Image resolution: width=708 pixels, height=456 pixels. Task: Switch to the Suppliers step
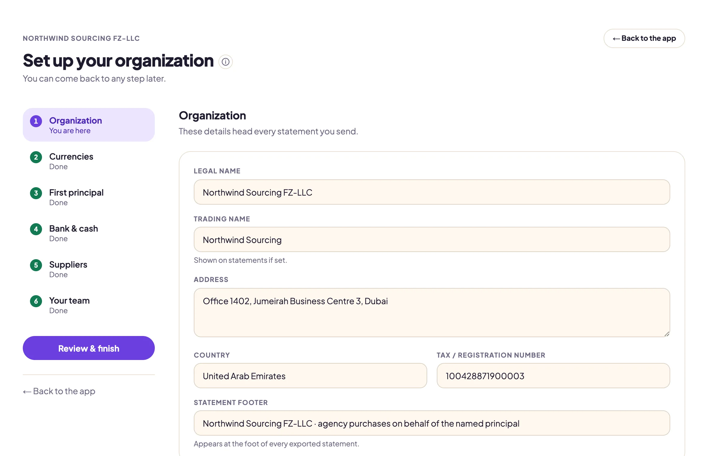89,269
